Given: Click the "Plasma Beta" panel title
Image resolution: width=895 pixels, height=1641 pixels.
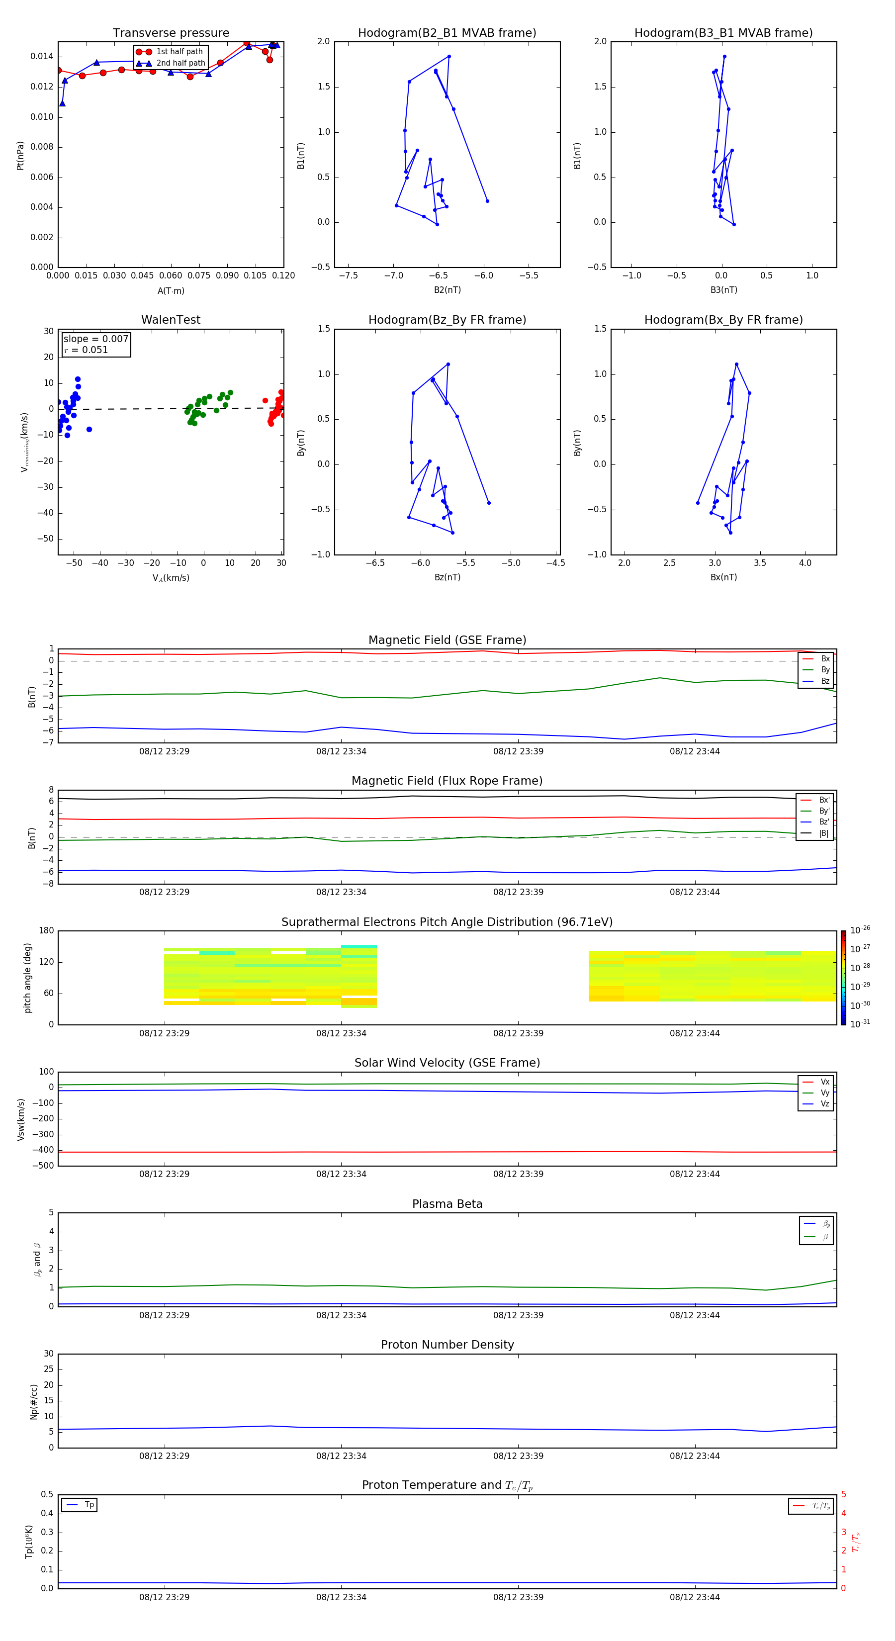Looking at the screenshot, I should 447,1204.
